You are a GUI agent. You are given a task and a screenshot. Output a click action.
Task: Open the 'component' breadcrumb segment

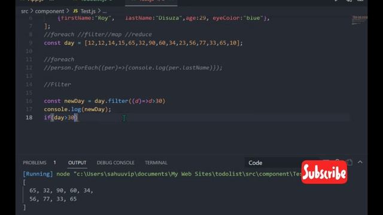[x=49, y=11]
